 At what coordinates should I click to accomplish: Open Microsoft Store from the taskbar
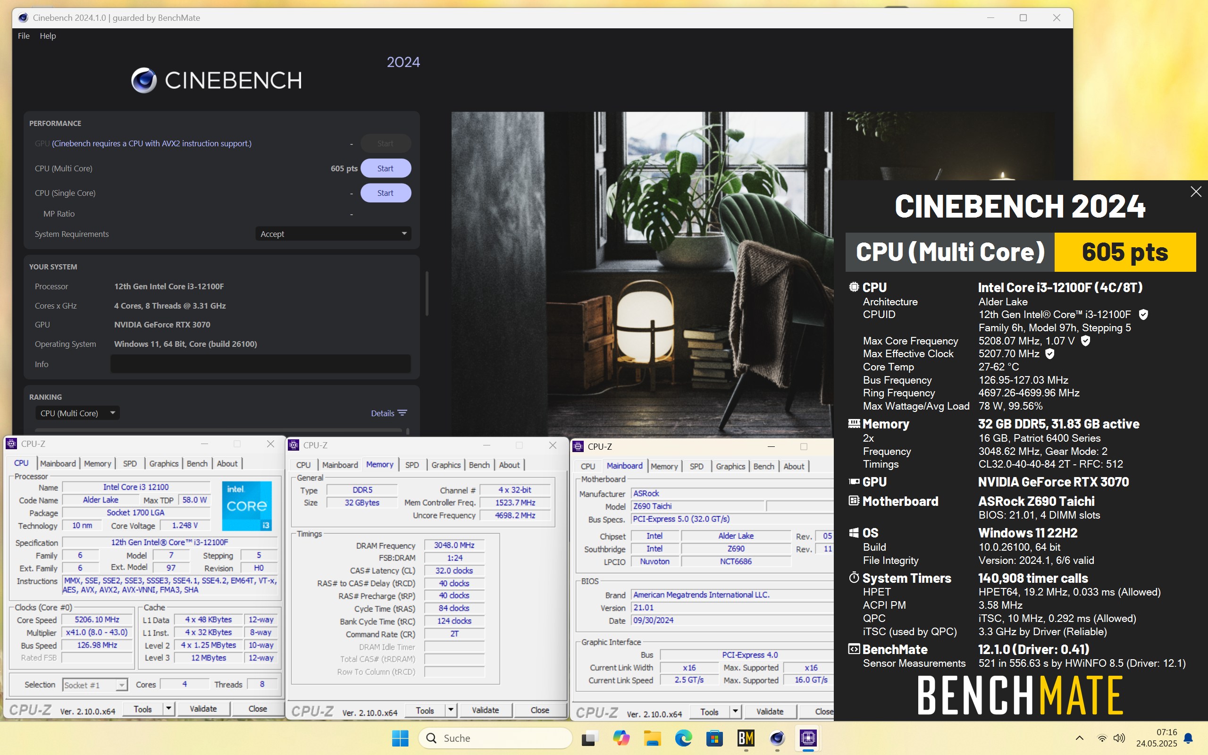(x=715, y=738)
